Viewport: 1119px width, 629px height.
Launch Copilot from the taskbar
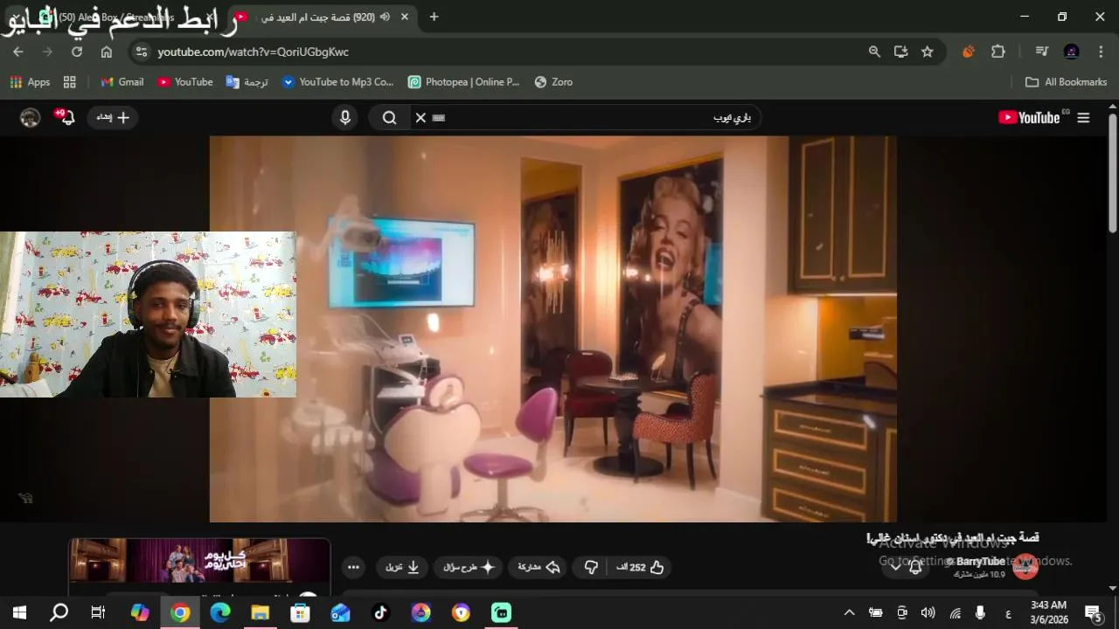[140, 612]
